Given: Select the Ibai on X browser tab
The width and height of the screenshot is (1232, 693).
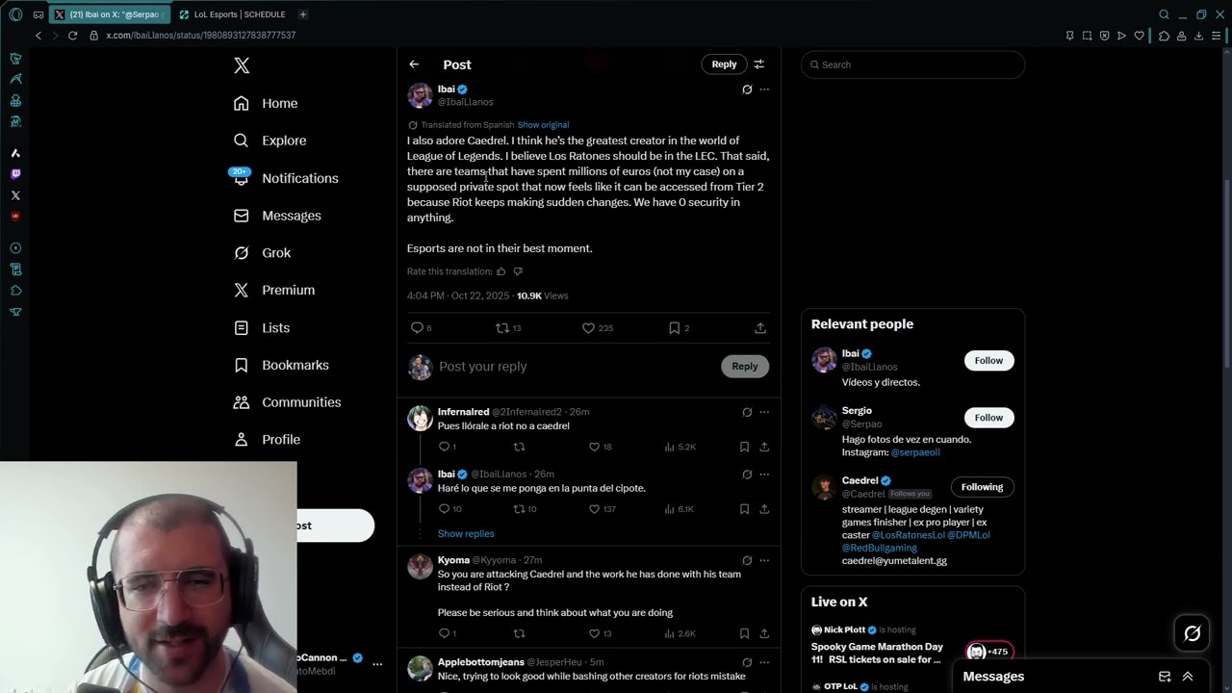Looking at the screenshot, I should point(110,14).
